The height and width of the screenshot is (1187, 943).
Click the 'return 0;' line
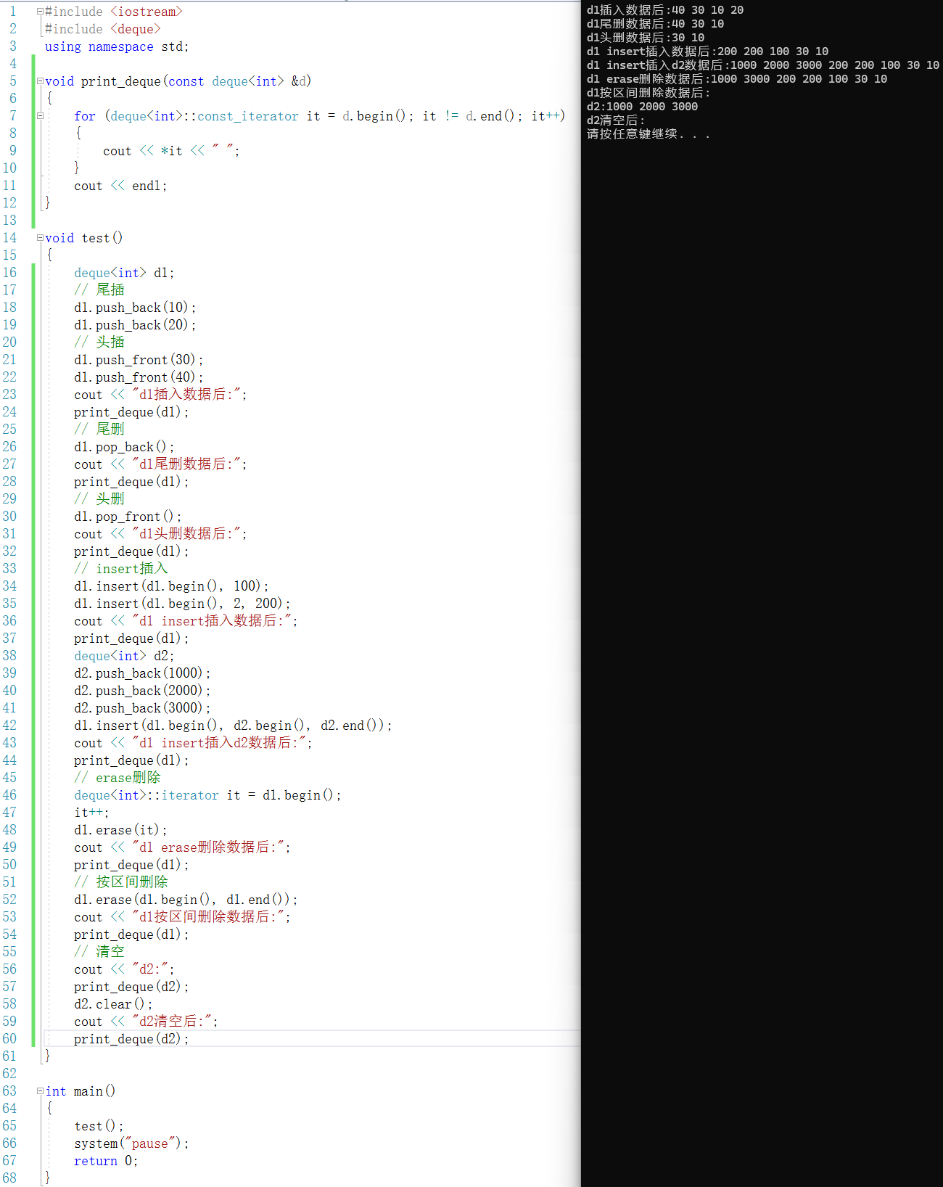106,1161
